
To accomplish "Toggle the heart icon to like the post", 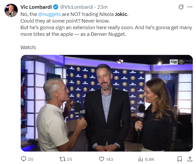I will click(x=101, y=159).
